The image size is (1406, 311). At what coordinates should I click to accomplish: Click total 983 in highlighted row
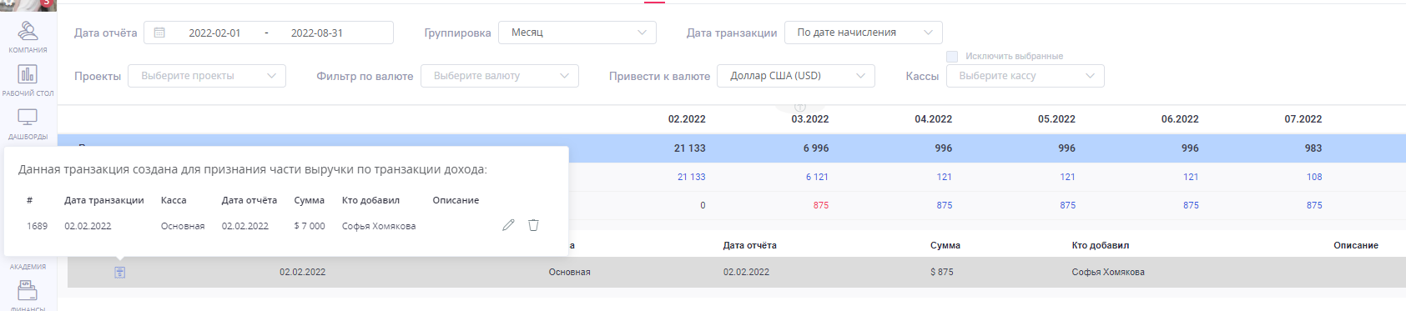[x=1313, y=148]
